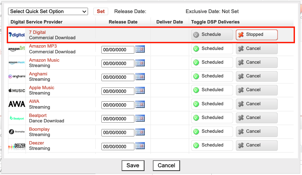The image size is (302, 175).
Task: Open the Amazon MP3 provider link
Action: (43, 46)
